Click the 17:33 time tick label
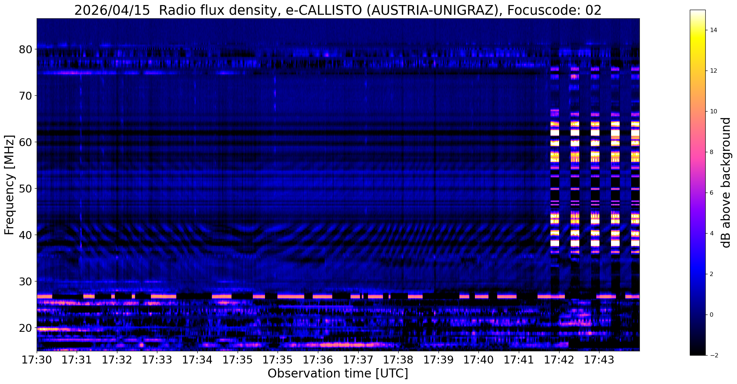The height and width of the screenshot is (384, 737). pos(157,360)
